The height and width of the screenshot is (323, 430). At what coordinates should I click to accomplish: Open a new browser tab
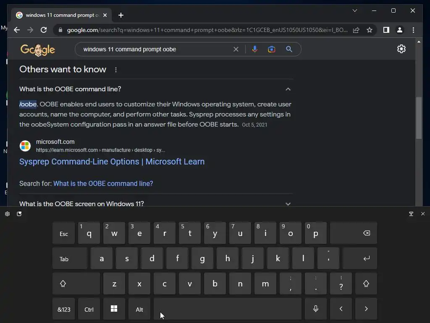coord(121,15)
